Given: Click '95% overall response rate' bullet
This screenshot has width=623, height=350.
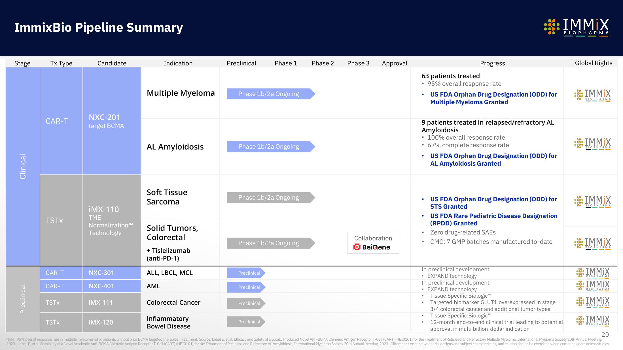Looking at the screenshot, I should (x=464, y=84).
